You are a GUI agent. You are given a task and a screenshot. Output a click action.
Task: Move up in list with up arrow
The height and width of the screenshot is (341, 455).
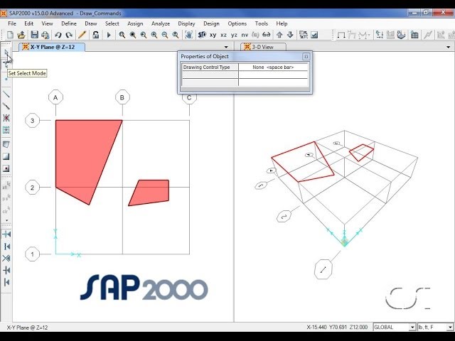coord(279,35)
